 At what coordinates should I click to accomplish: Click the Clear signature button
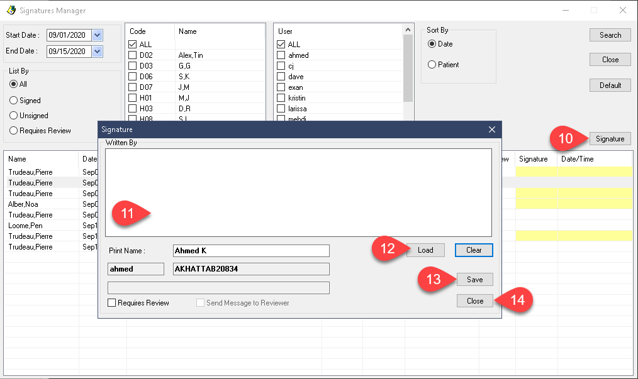[474, 250]
